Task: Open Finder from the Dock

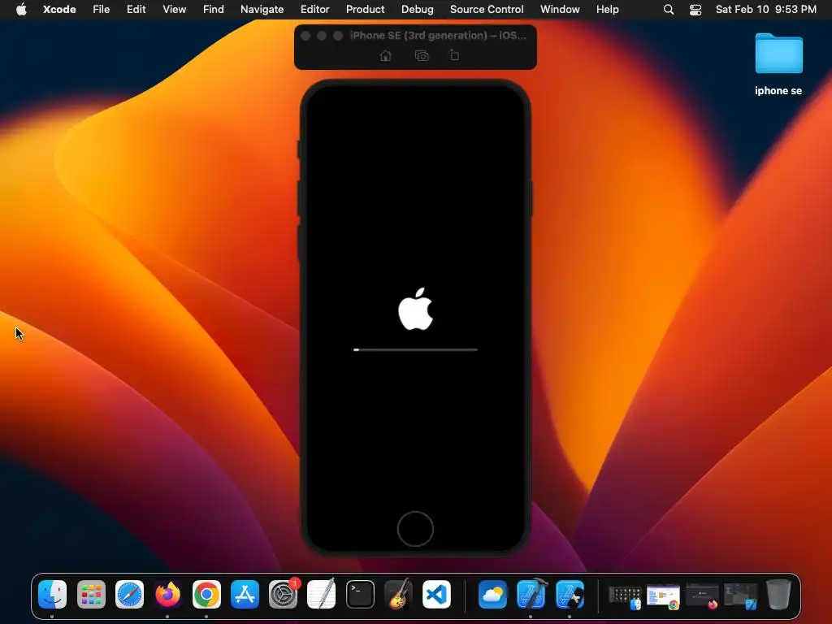Action: click(x=52, y=594)
